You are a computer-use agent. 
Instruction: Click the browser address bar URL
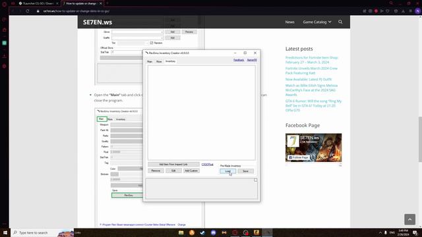click(76, 11)
